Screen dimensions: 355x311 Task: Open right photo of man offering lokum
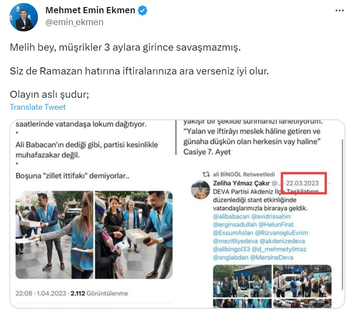tap(133, 235)
